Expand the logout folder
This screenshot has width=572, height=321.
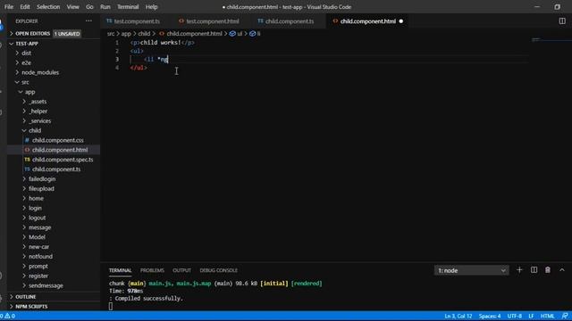37,218
